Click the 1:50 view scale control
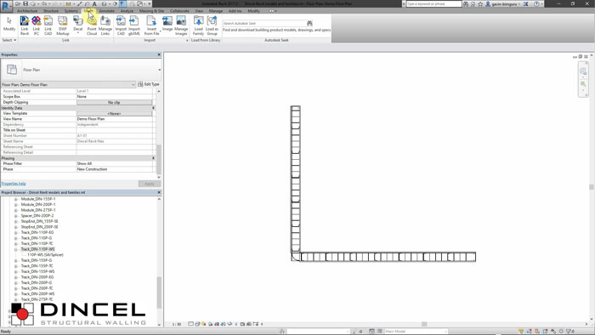Screen dimensions: 595x335 click(x=177, y=325)
